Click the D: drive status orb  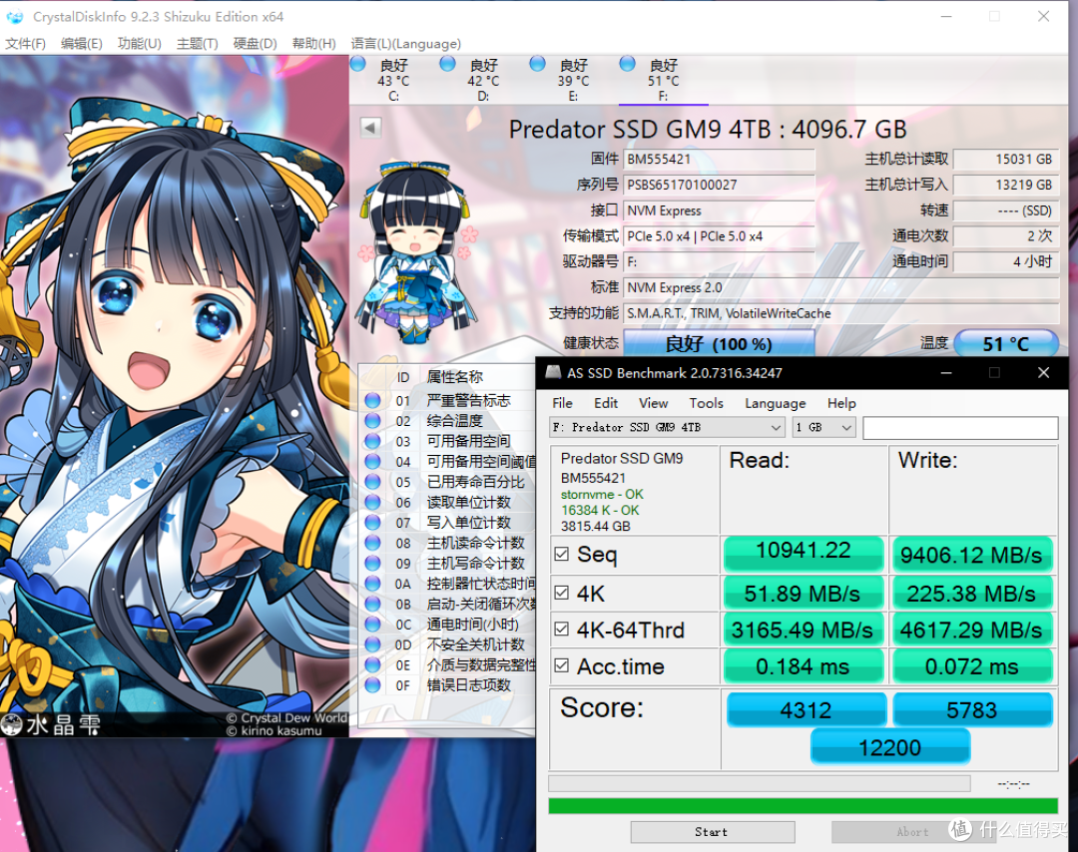pyautogui.click(x=447, y=64)
